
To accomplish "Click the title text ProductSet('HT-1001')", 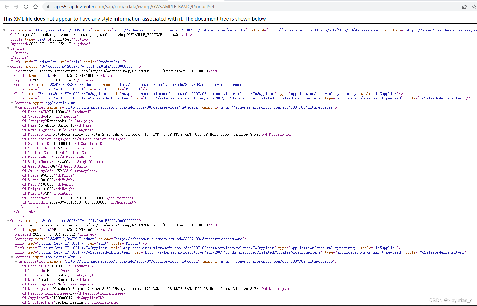I will pos(76,230).
